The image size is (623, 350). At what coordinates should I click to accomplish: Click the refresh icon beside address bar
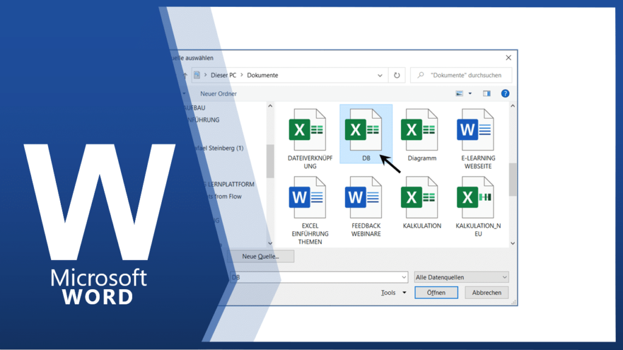pyautogui.click(x=397, y=75)
